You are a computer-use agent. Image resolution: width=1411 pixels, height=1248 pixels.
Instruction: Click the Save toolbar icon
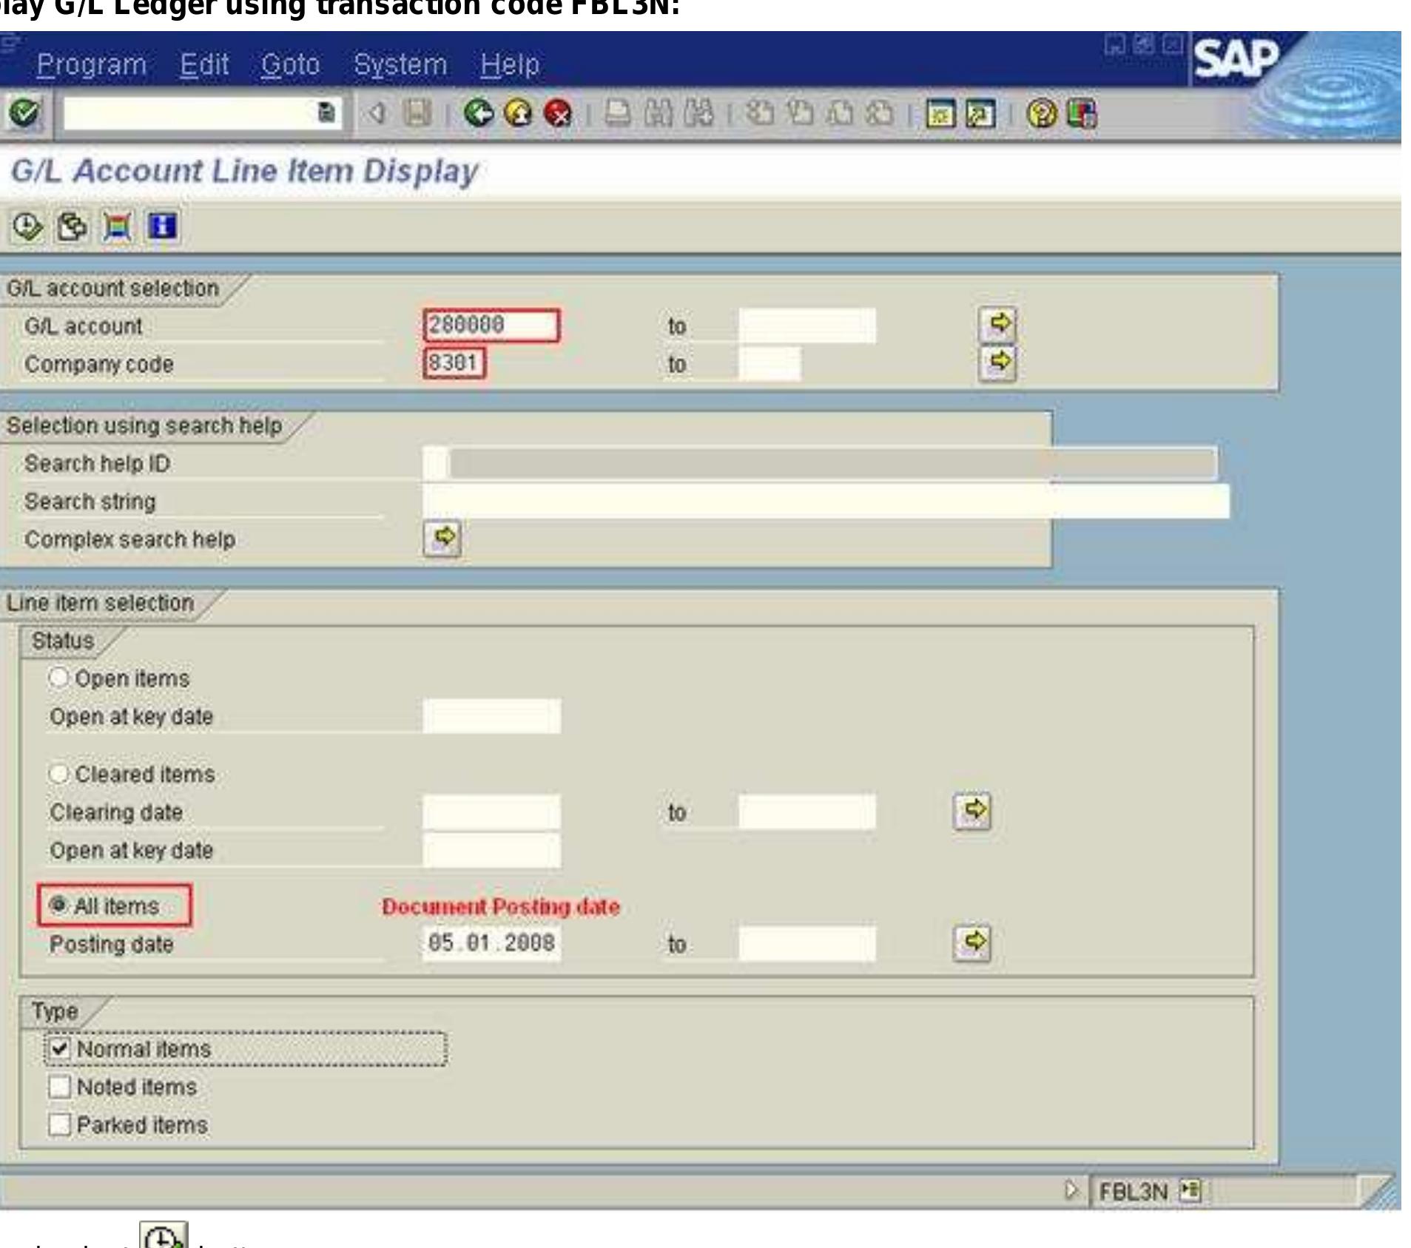pos(418,112)
